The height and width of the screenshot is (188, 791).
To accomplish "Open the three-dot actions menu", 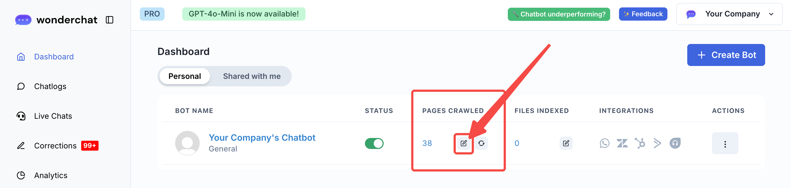I will 725,143.
